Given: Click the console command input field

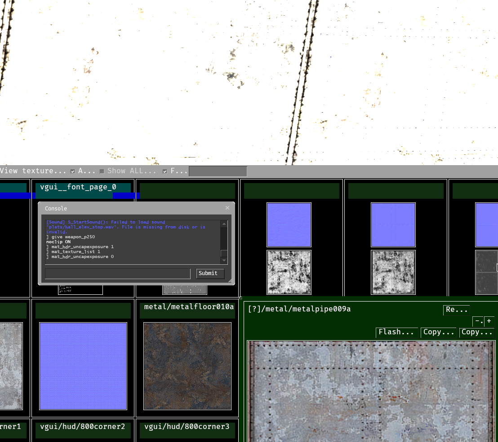Looking at the screenshot, I should (x=117, y=273).
